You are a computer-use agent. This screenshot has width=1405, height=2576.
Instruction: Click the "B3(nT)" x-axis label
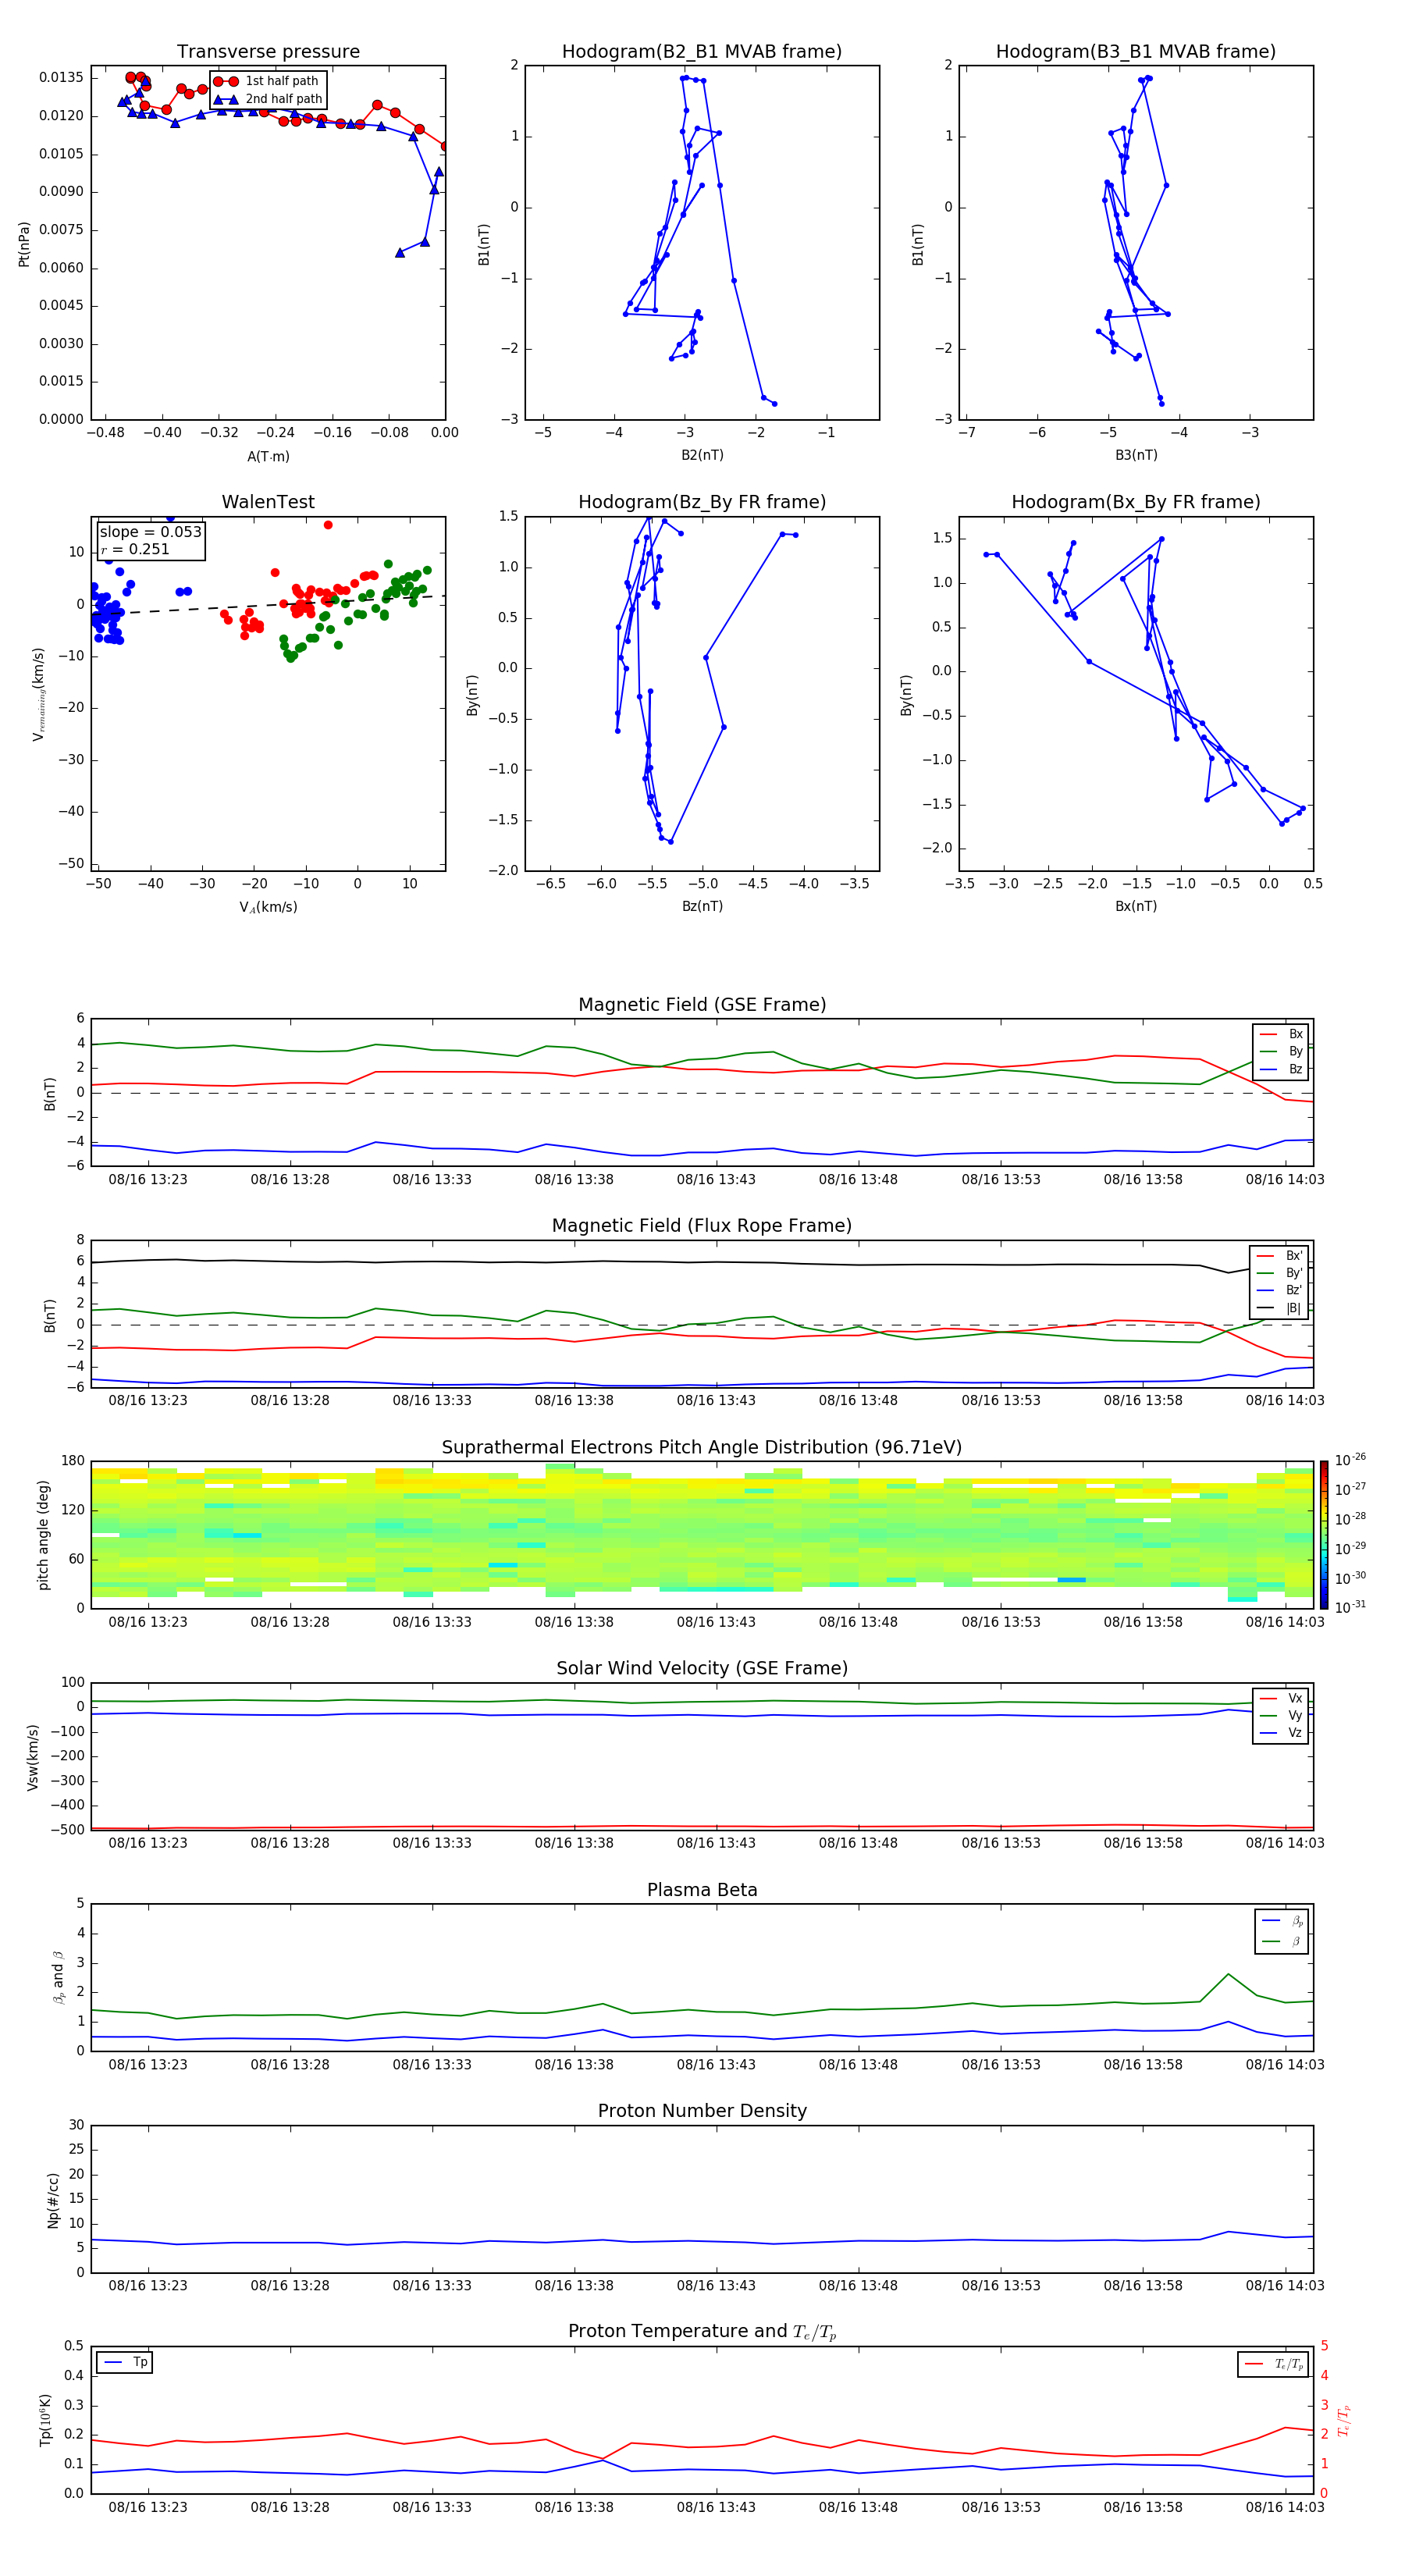(1136, 456)
